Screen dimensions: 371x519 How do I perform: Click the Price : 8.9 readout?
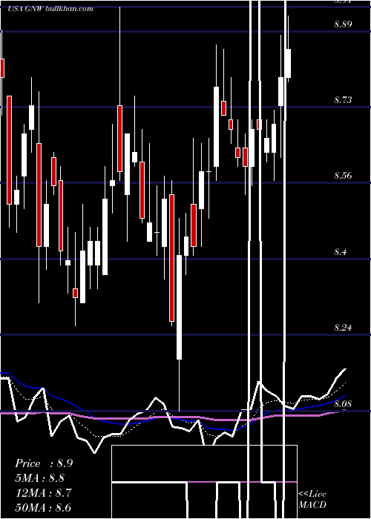pyautogui.click(x=44, y=463)
